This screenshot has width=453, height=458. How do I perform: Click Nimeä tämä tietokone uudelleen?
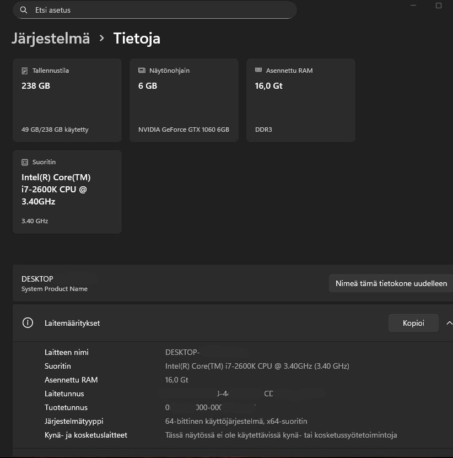point(391,283)
